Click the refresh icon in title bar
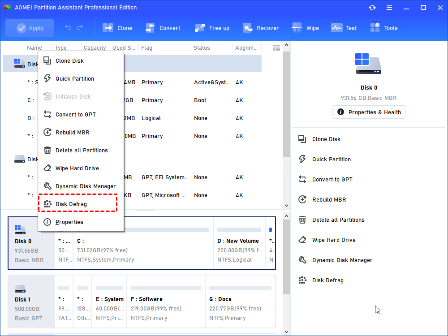The height and width of the screenshot is (336, 448). [x=372, y=8]
